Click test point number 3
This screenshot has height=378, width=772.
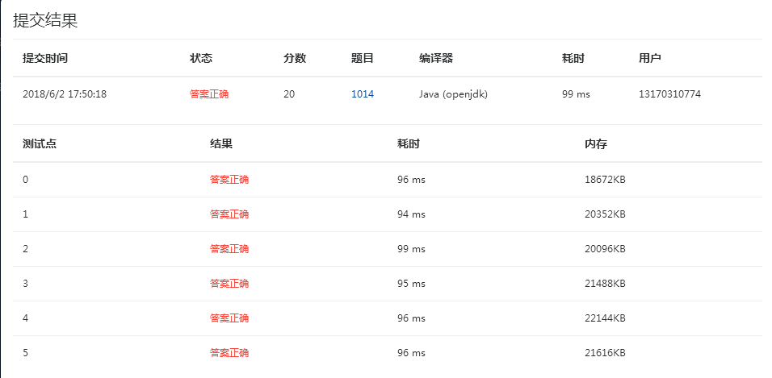[x=26, y=284]
